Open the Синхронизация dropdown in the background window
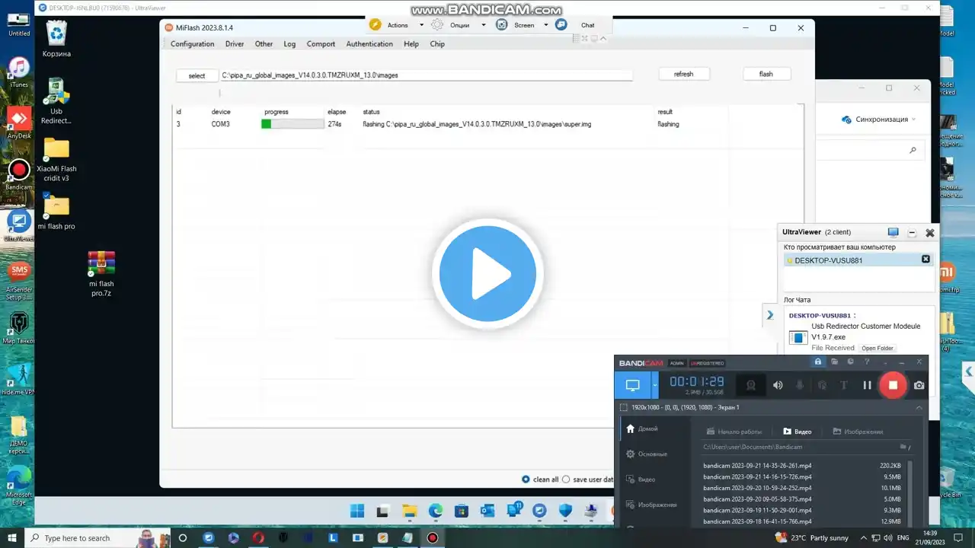The width and height of the screenshot is (975, 548). [x=878, y=119]
